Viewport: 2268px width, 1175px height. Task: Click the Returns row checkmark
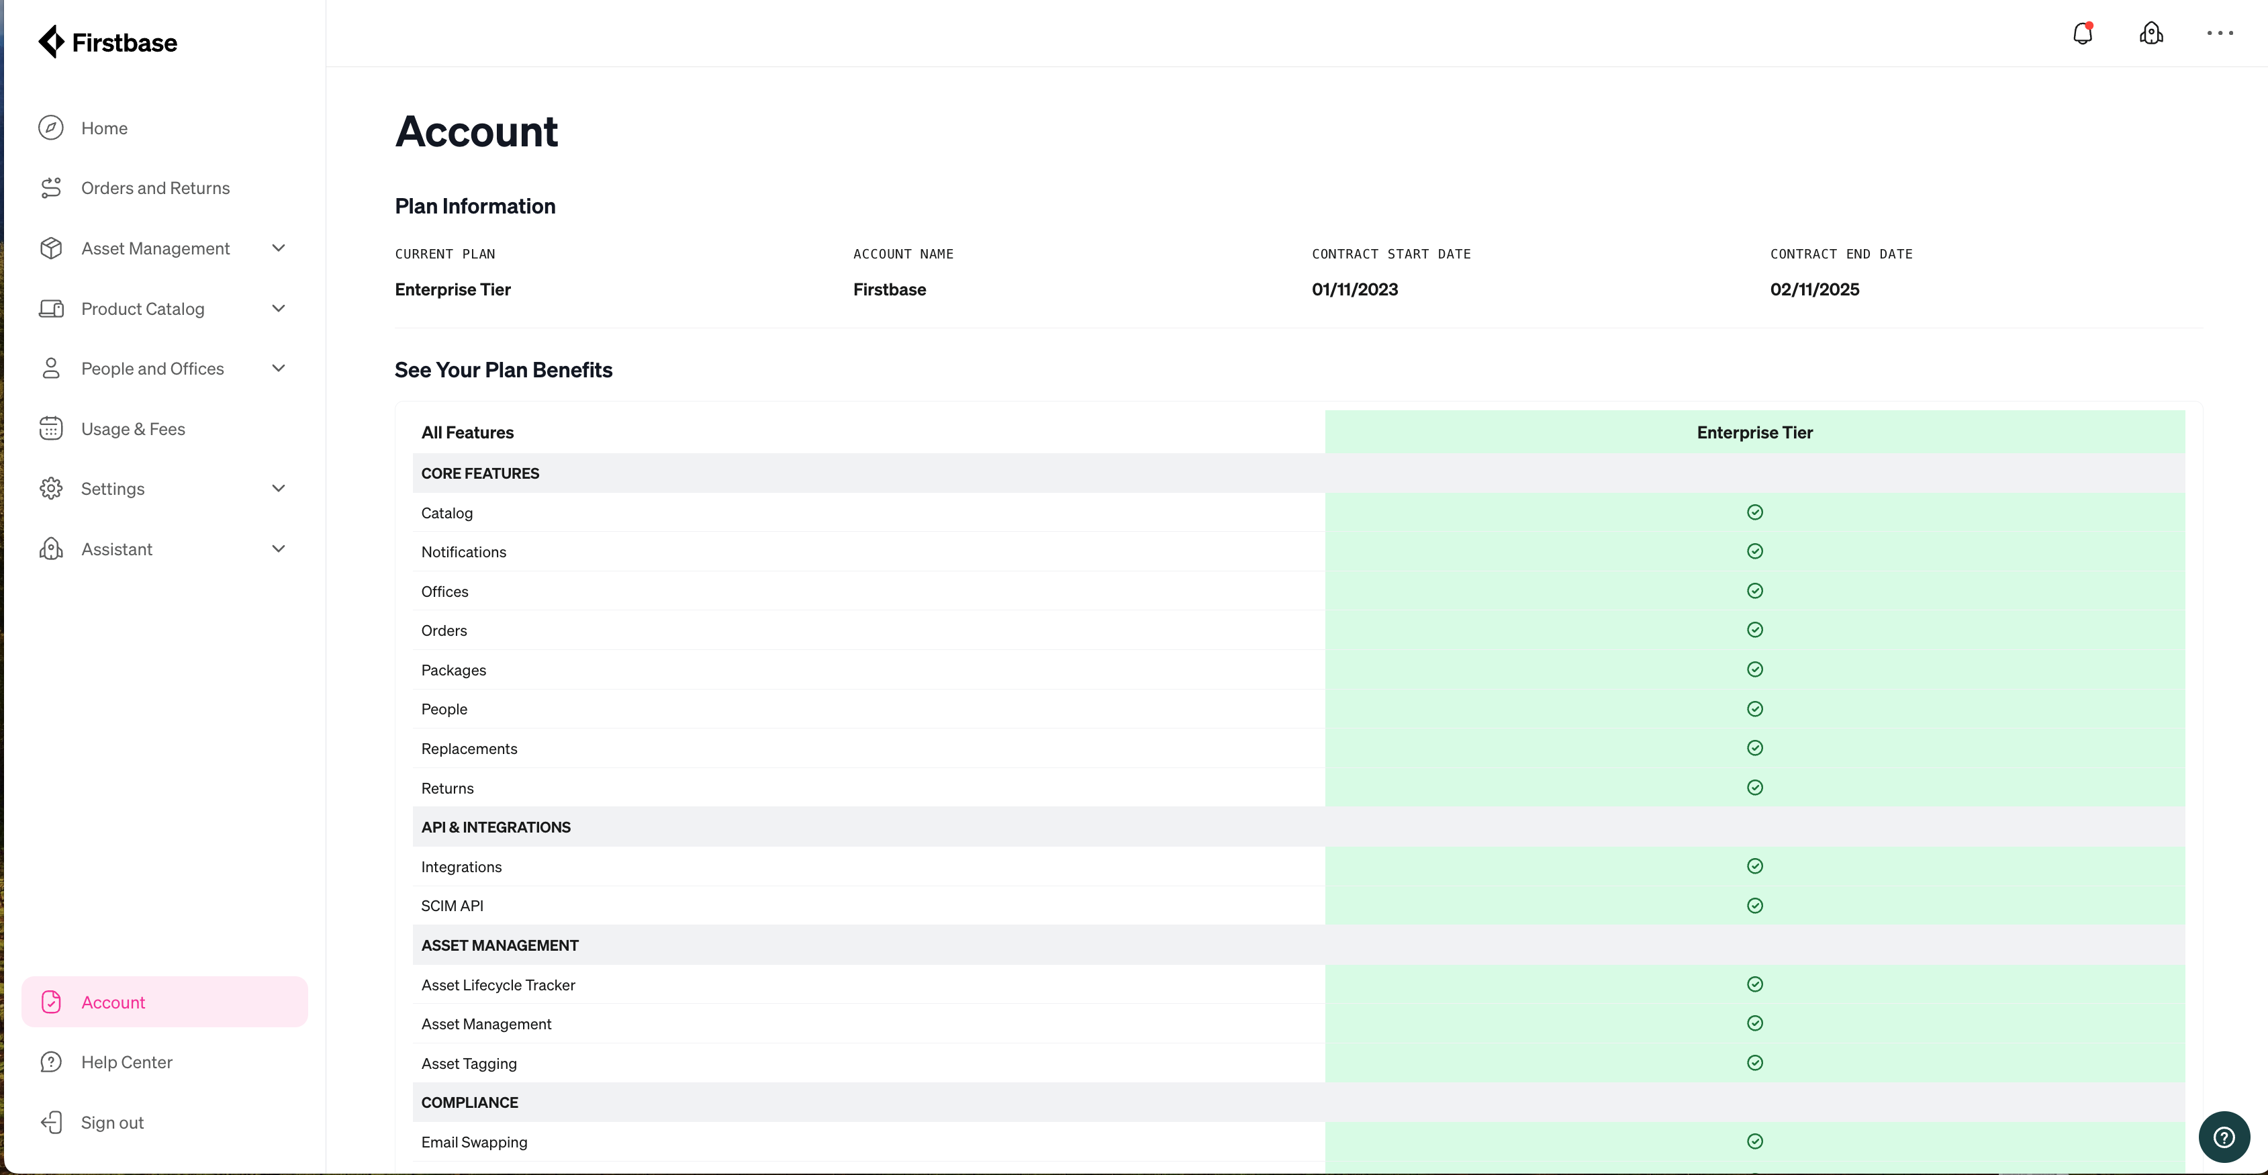click(x=1754, y=788)
